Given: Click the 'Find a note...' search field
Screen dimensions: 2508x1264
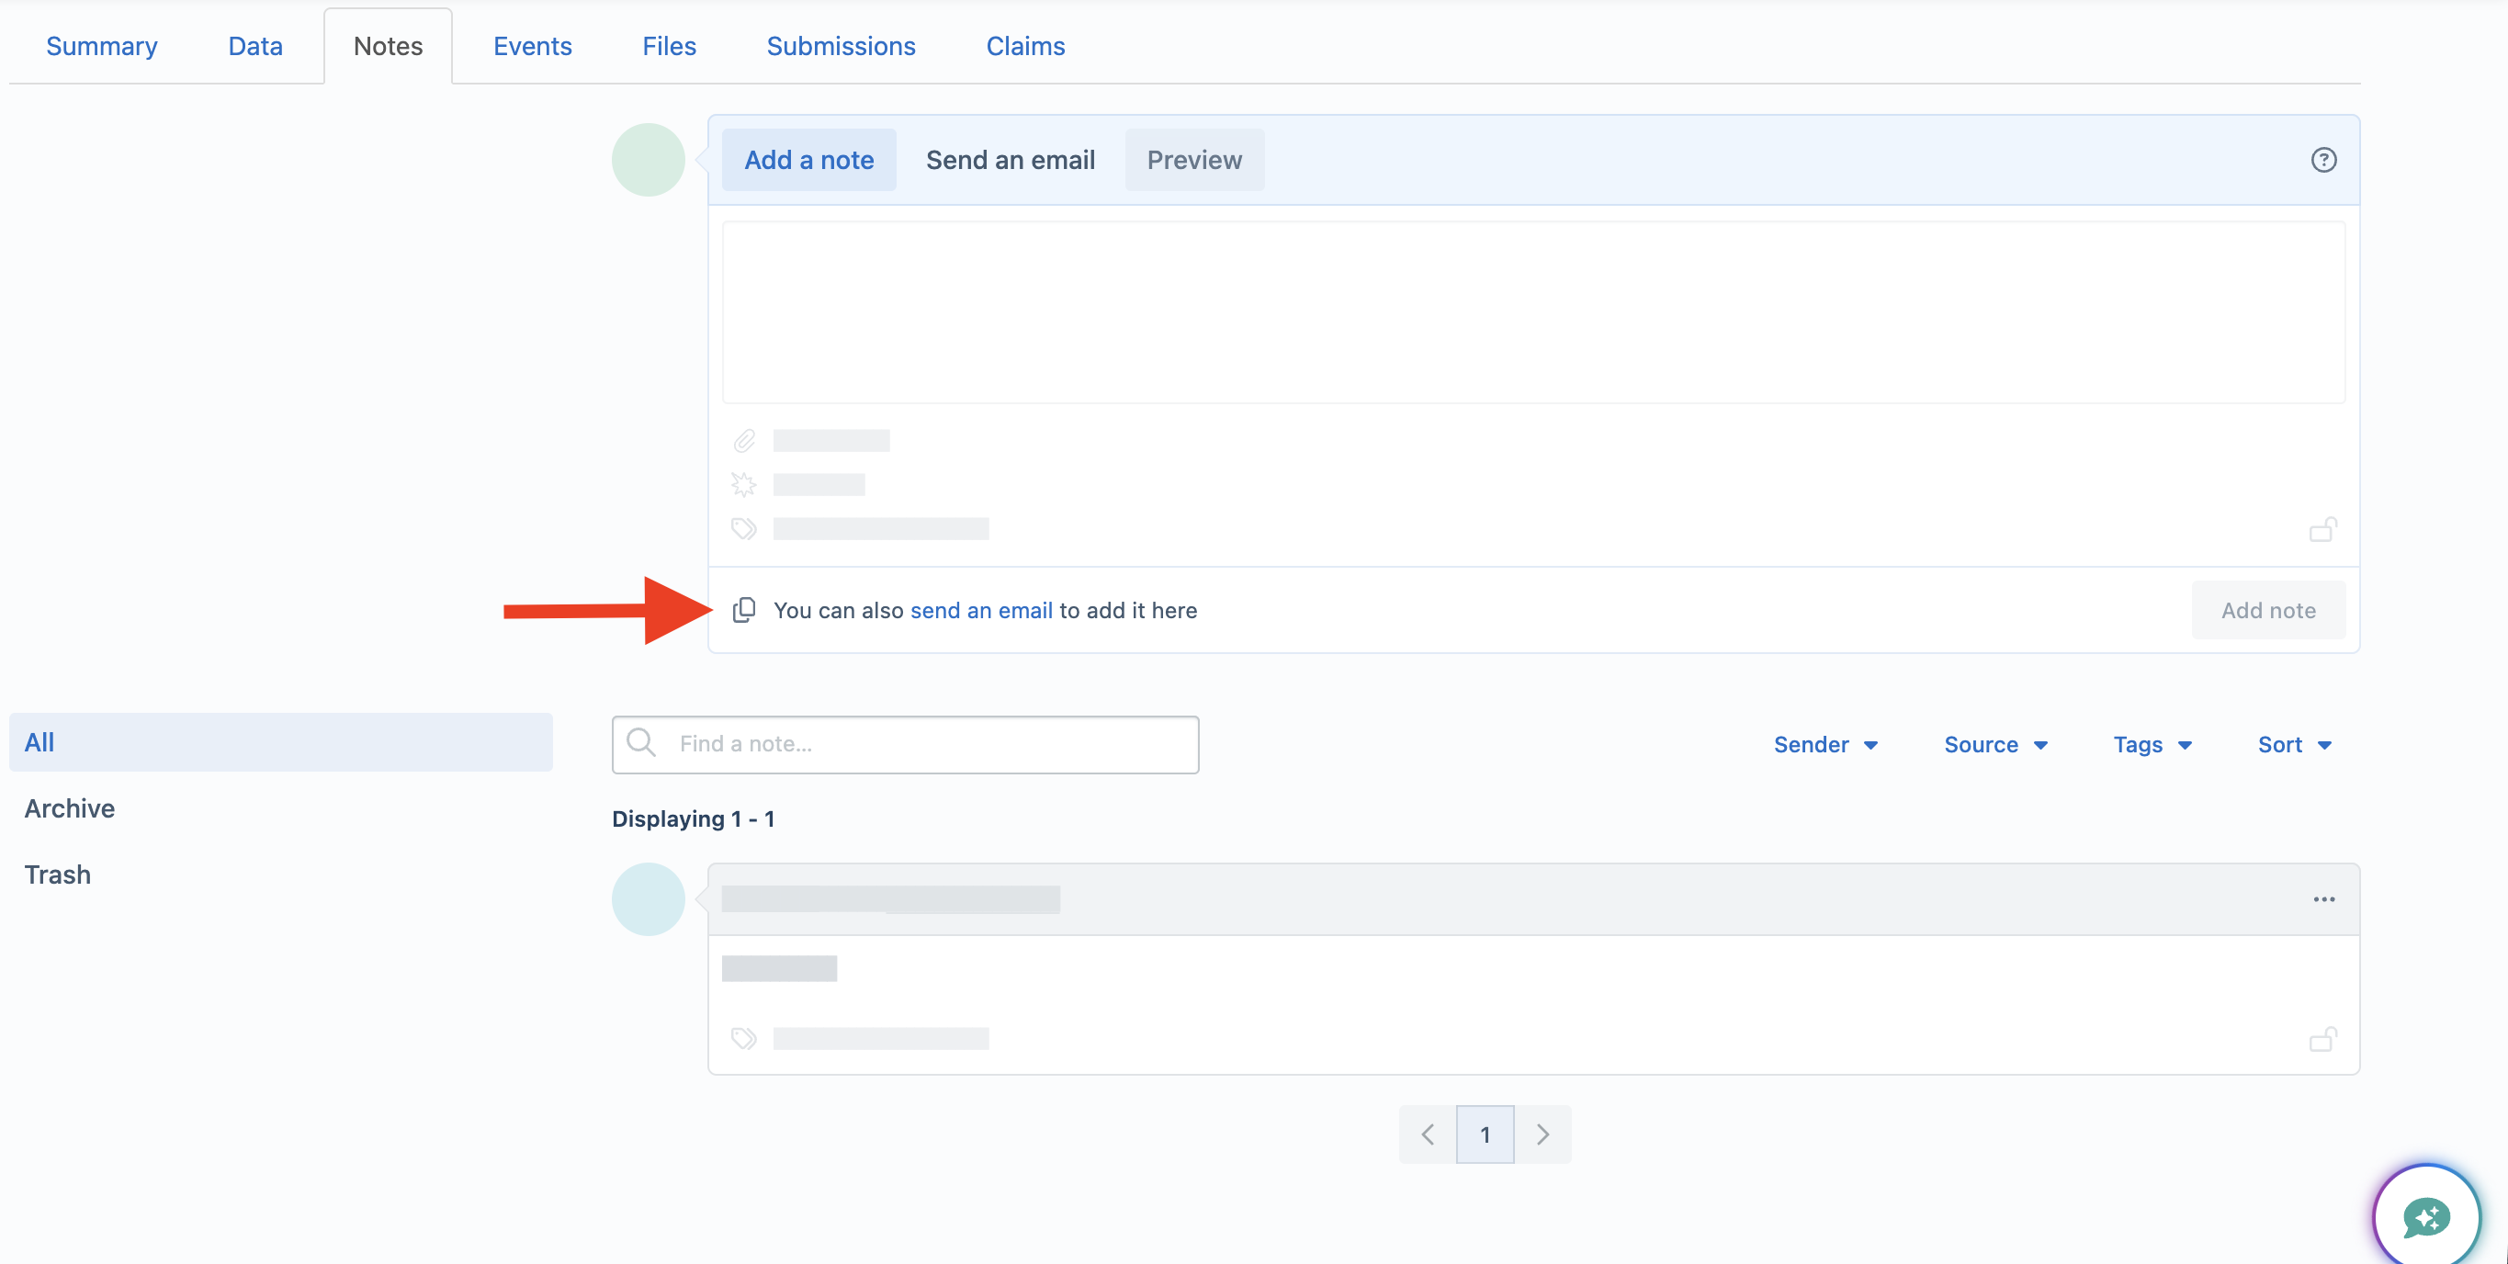Looking at the screenshot, I should (x=906, y=744).
